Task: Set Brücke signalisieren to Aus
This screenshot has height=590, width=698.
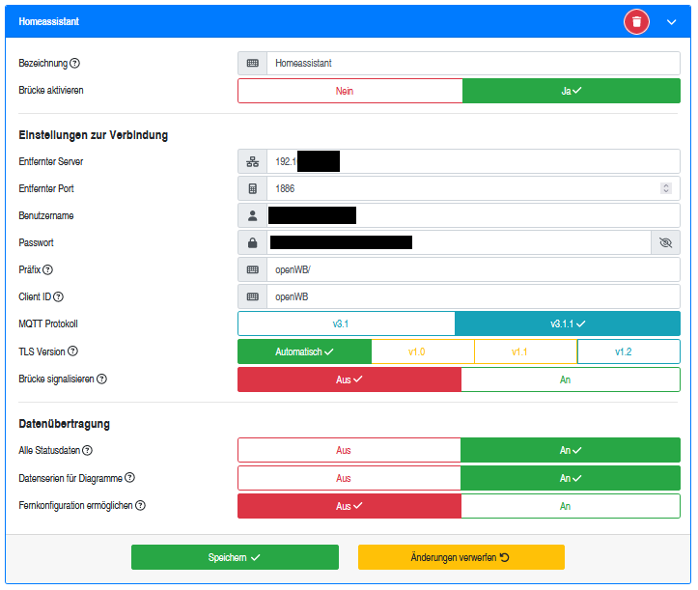Action: tap(349, 379)
